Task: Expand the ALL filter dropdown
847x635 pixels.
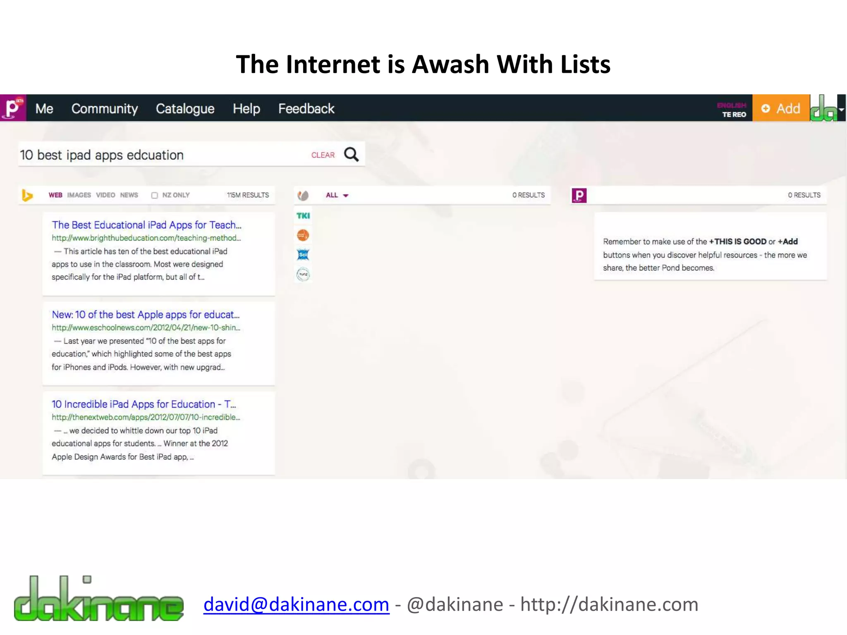Action: [337, 195]
